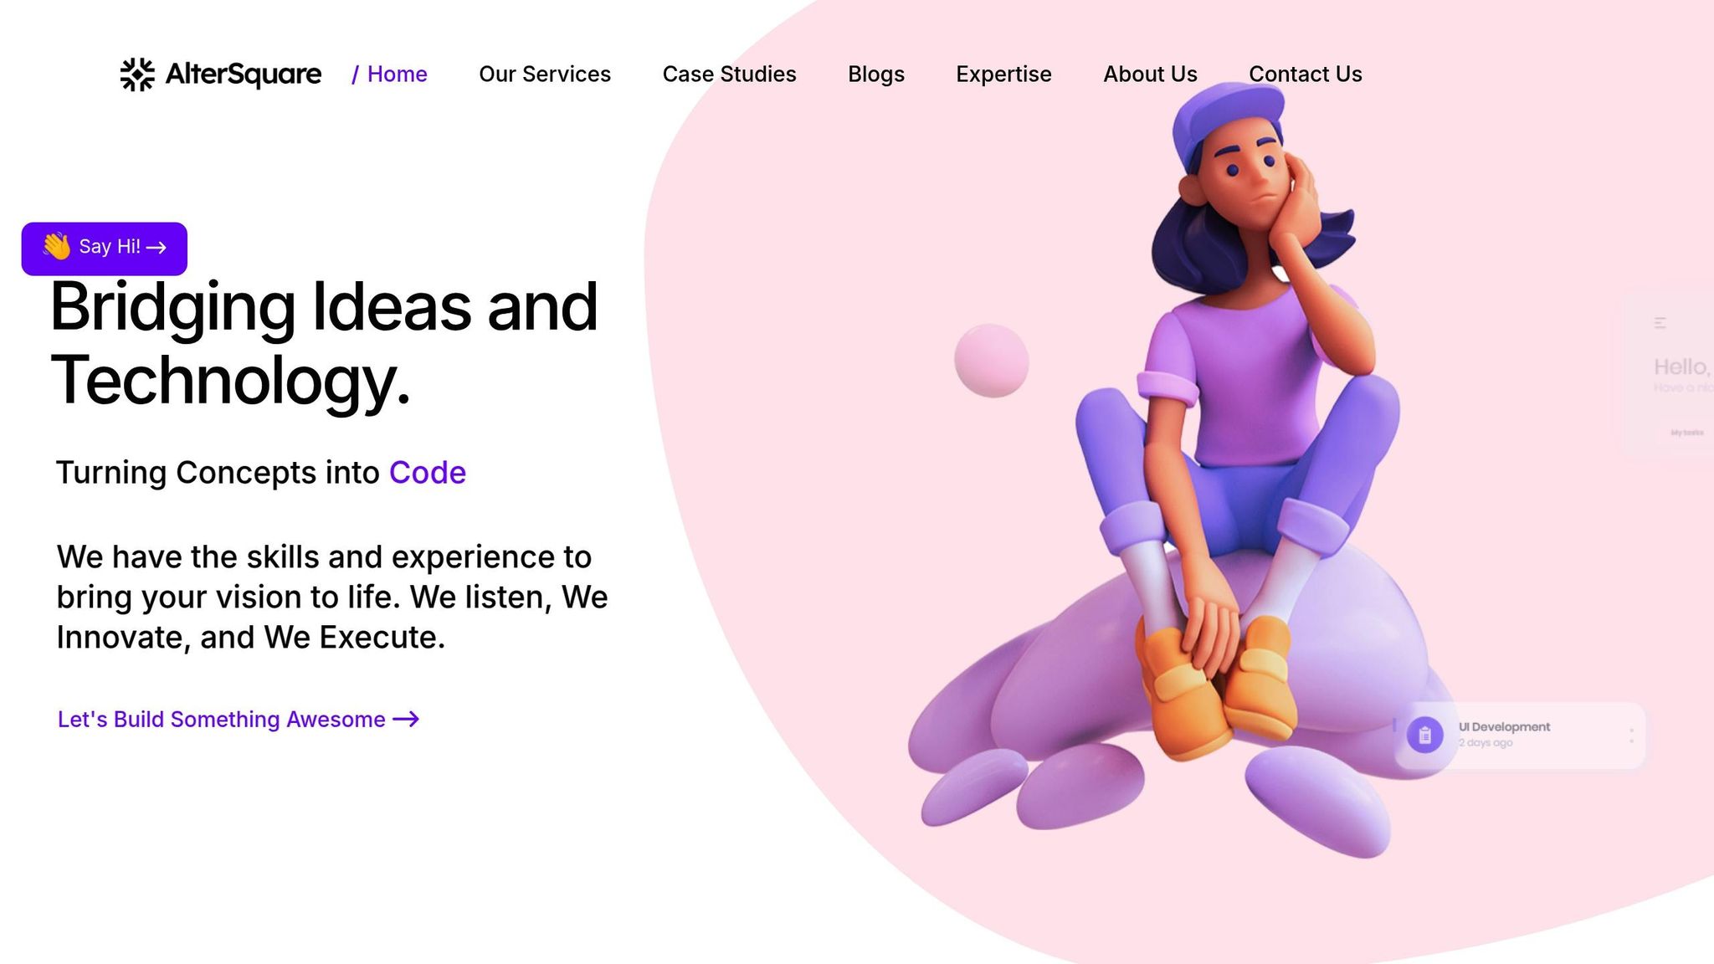Open the Home menu item
Viewport: 1714px width, 964px height.
[389, 74]
